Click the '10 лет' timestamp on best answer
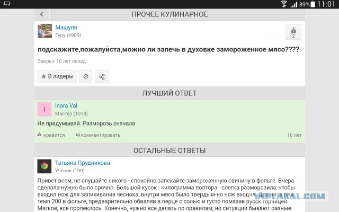339x212 pixels. coord(295,135)
